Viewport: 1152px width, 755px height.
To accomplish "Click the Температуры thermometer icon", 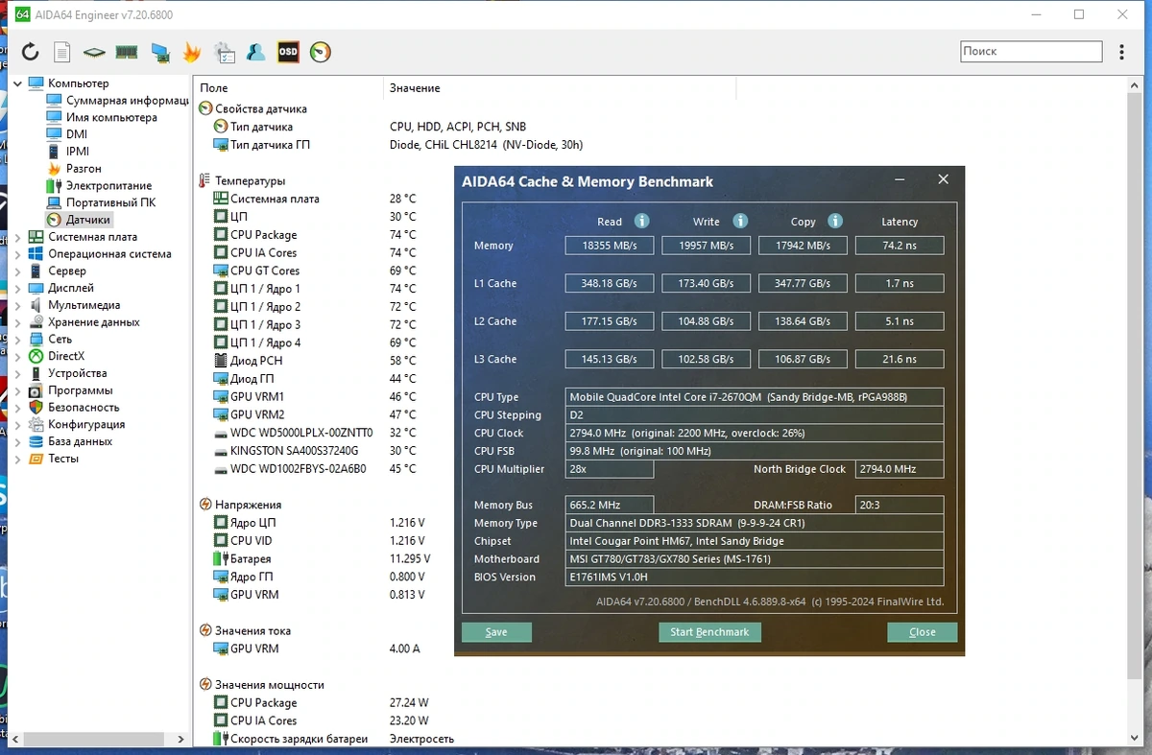I will [204, 180].
